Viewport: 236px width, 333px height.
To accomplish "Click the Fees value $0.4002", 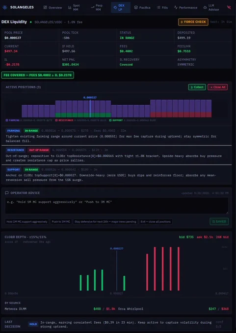I will click(x=126, y=51).
